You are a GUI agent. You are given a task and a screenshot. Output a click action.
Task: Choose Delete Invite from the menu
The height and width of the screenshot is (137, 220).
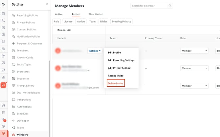tap(115, 83)
